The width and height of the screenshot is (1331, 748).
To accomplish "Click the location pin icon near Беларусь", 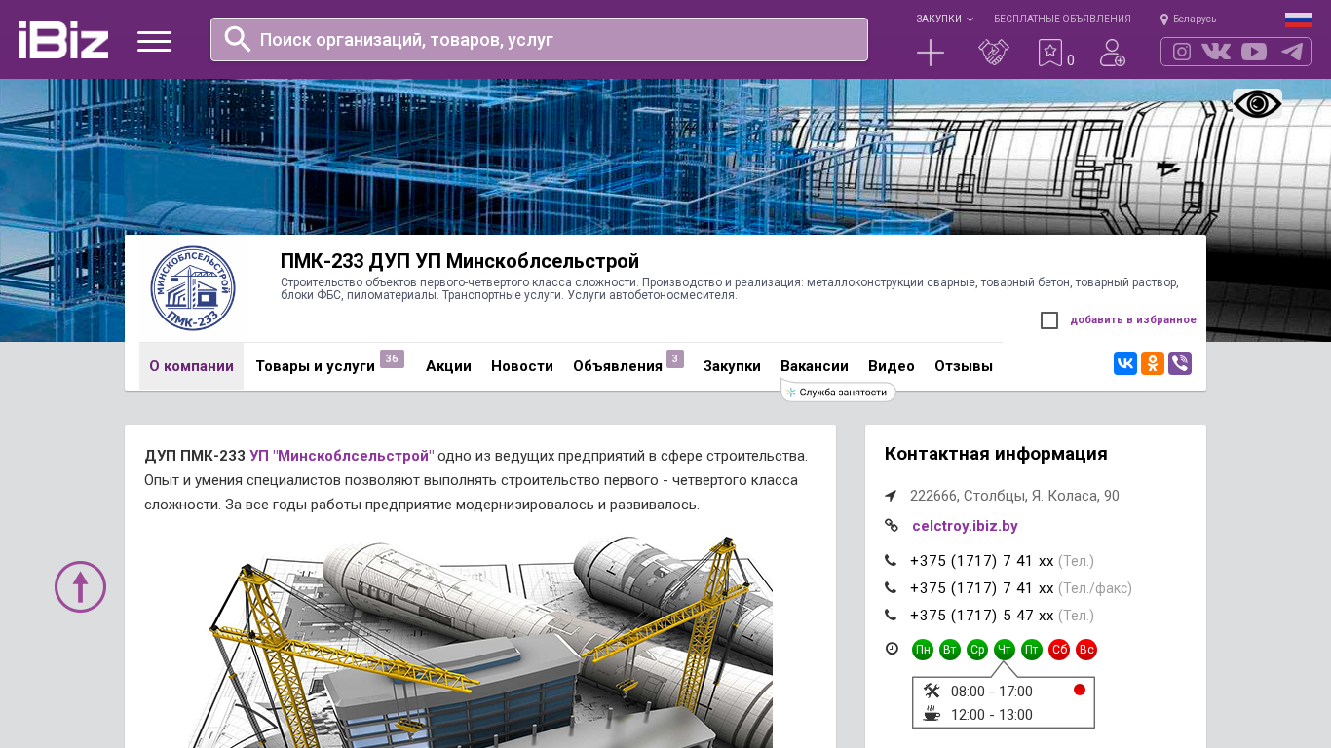I will coord(1164,19).
